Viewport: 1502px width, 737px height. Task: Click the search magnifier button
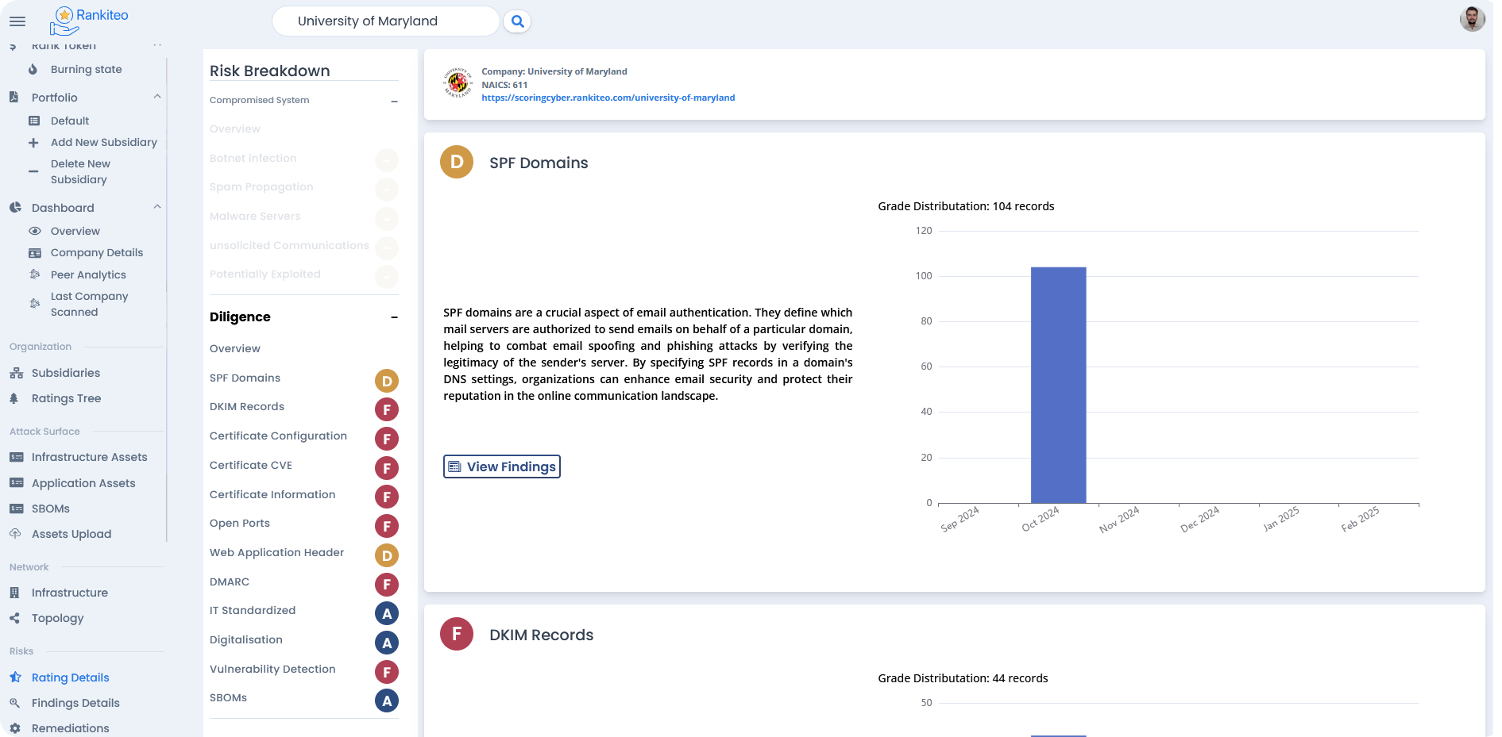pos(518,21)
